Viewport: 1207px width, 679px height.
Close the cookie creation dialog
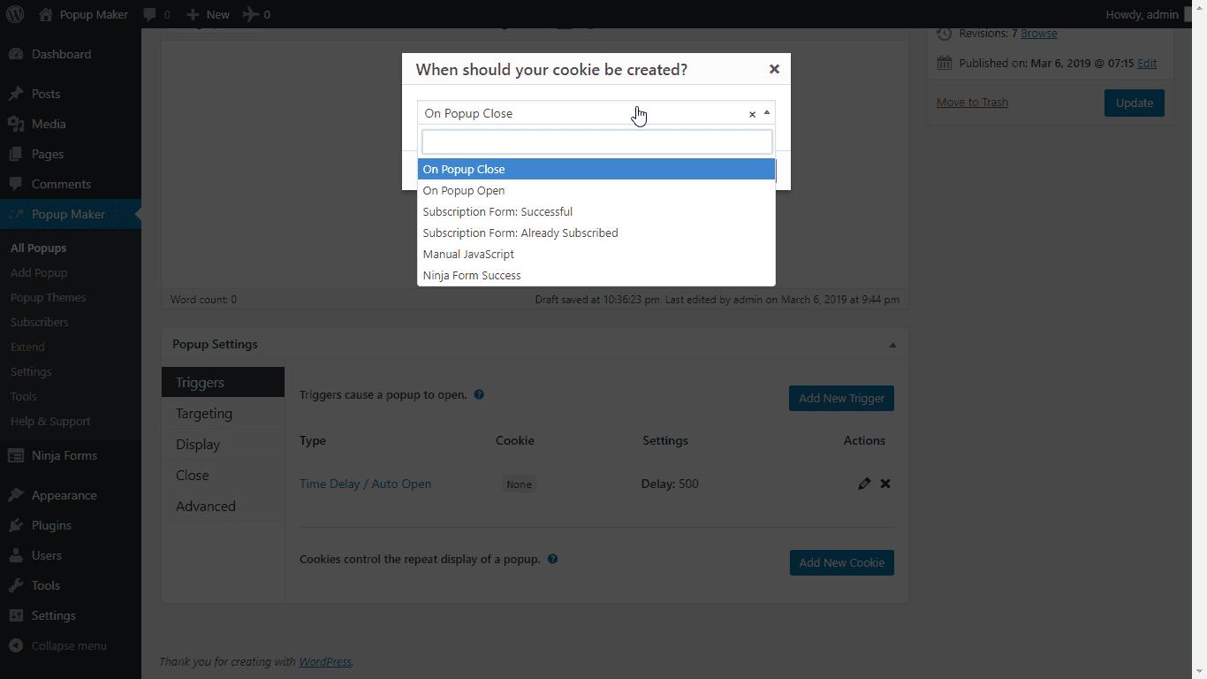point(774,69)
